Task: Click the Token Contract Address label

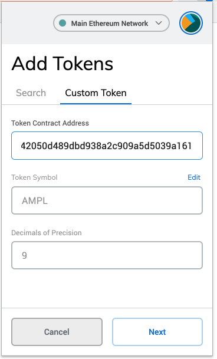Action: [50, 123]
